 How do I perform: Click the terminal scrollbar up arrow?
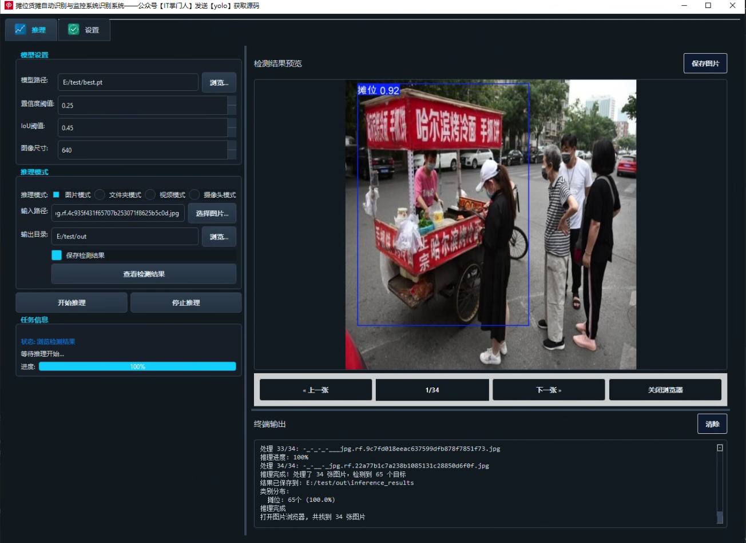pos(720,448)
